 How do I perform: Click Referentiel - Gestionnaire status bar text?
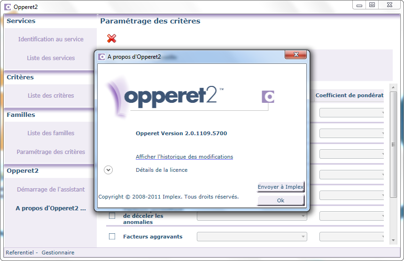40,253
